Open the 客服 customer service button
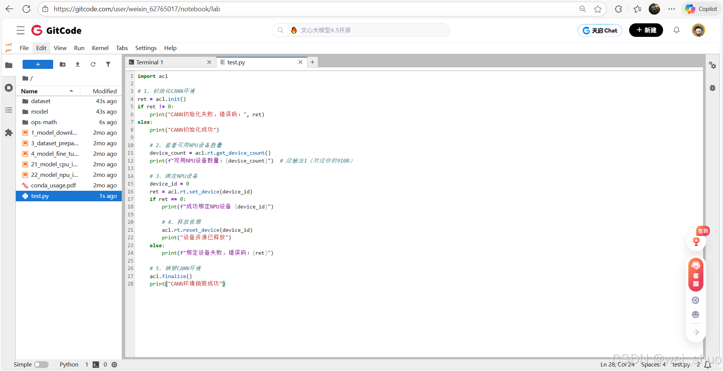The height and width of the screenshot is (371, 723). (x=696, y=275)
